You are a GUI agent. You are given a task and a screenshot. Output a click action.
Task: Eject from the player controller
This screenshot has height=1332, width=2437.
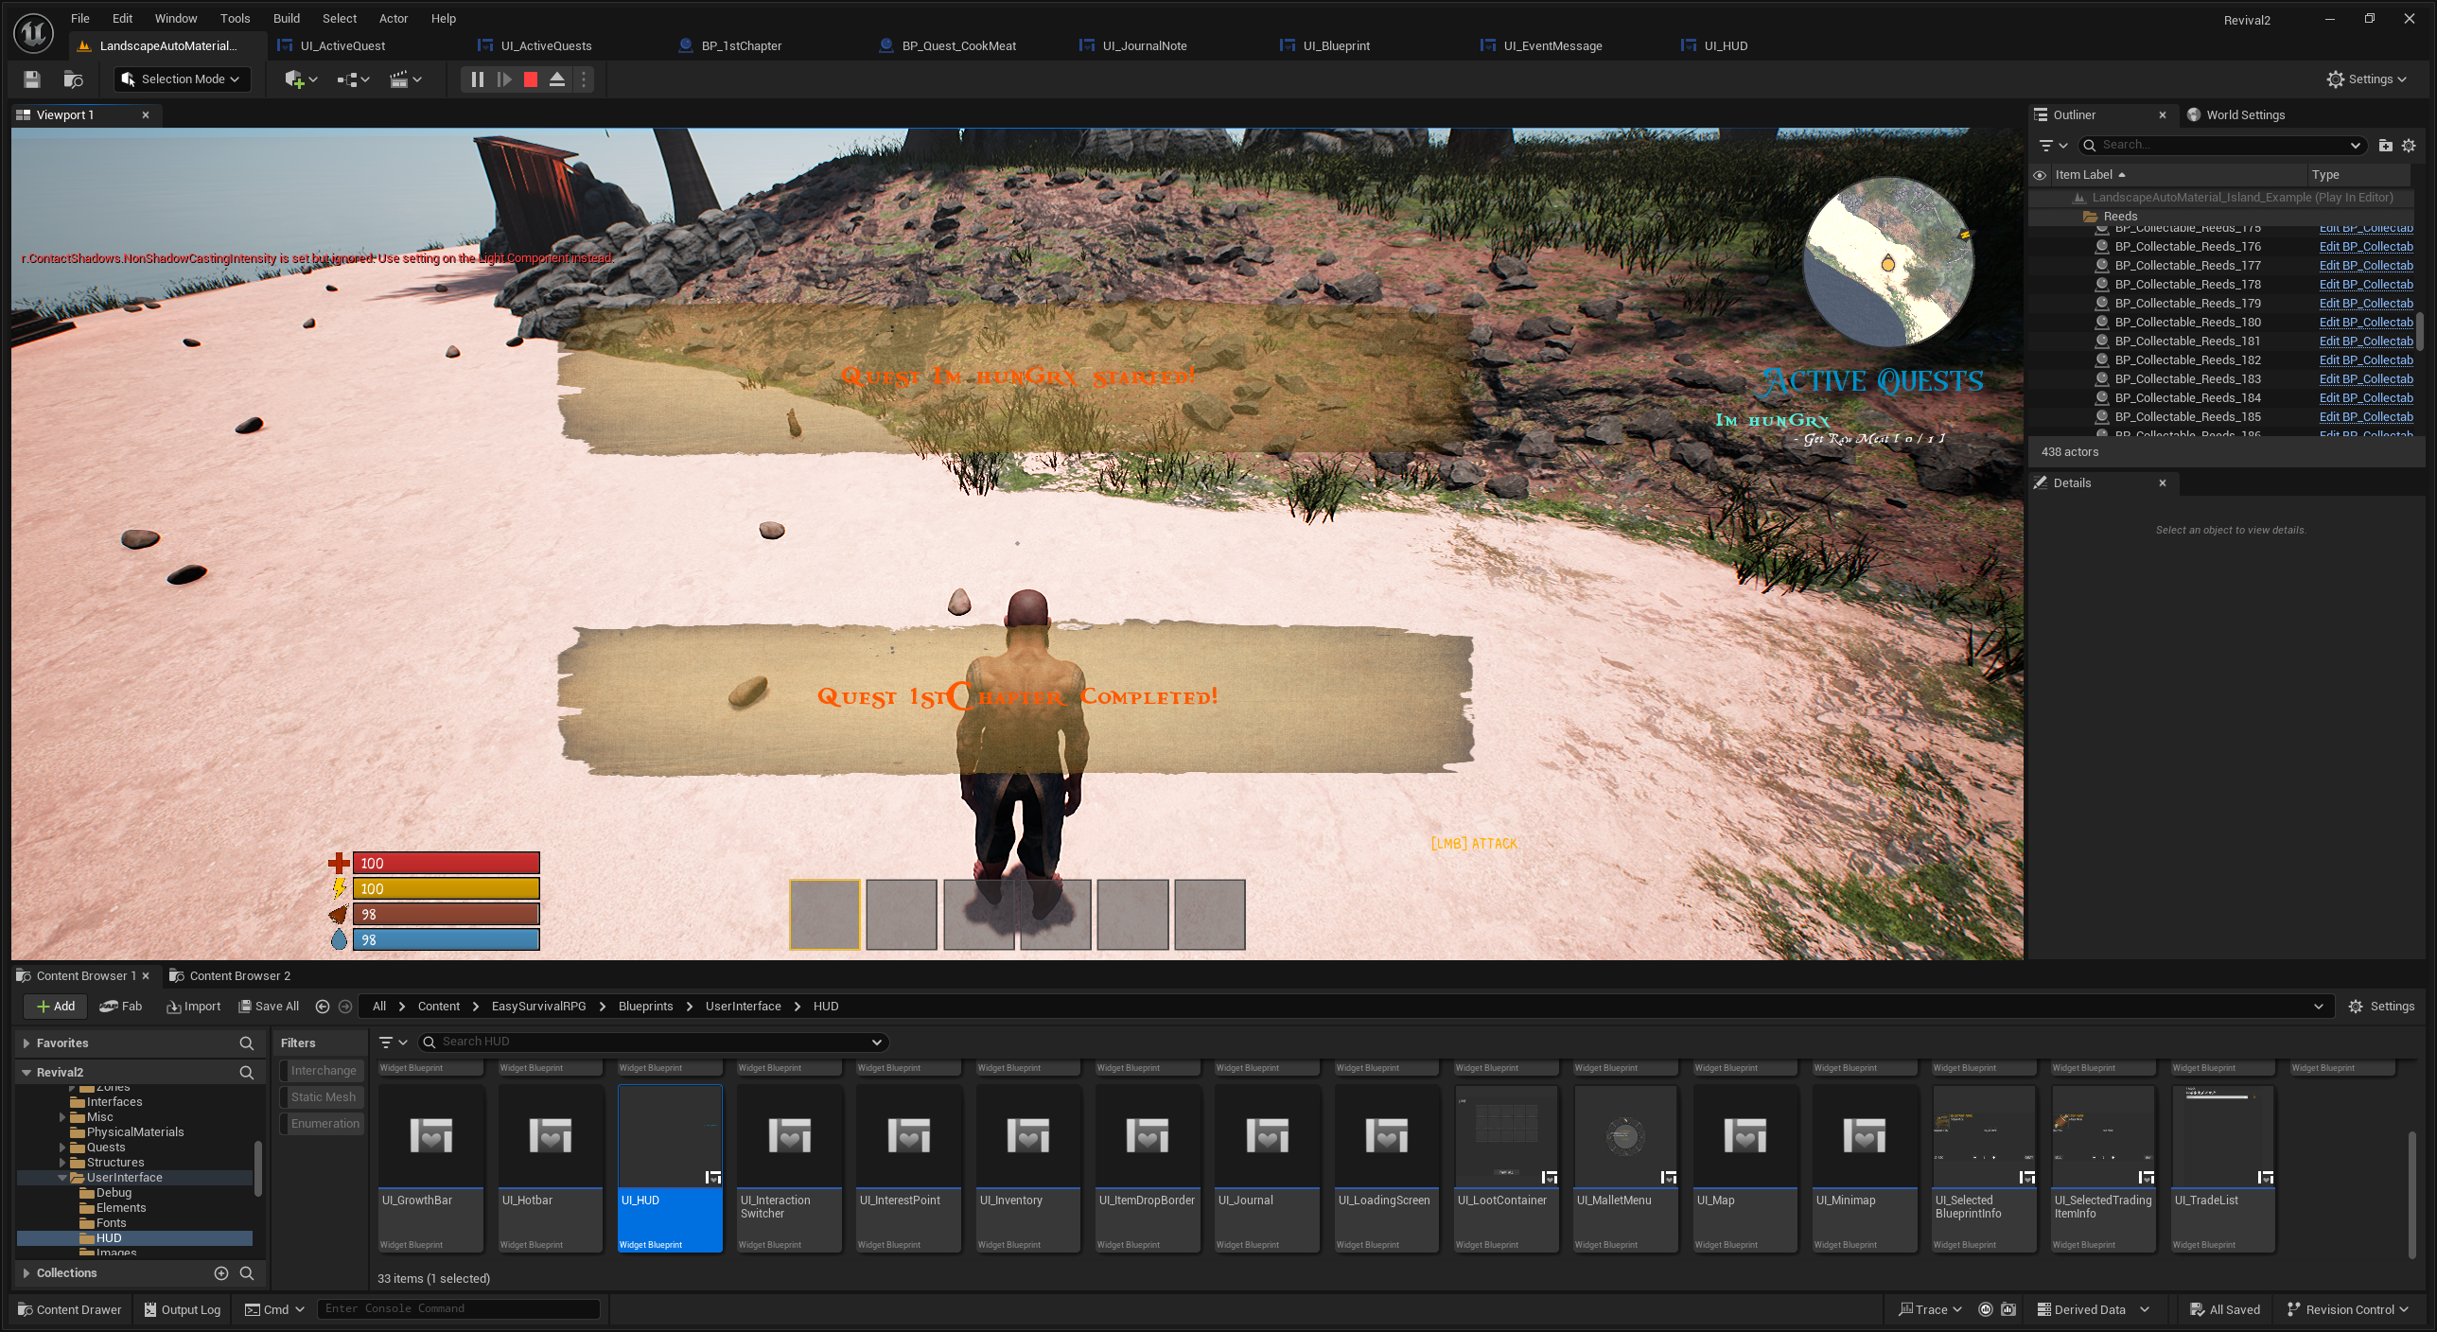557,79
